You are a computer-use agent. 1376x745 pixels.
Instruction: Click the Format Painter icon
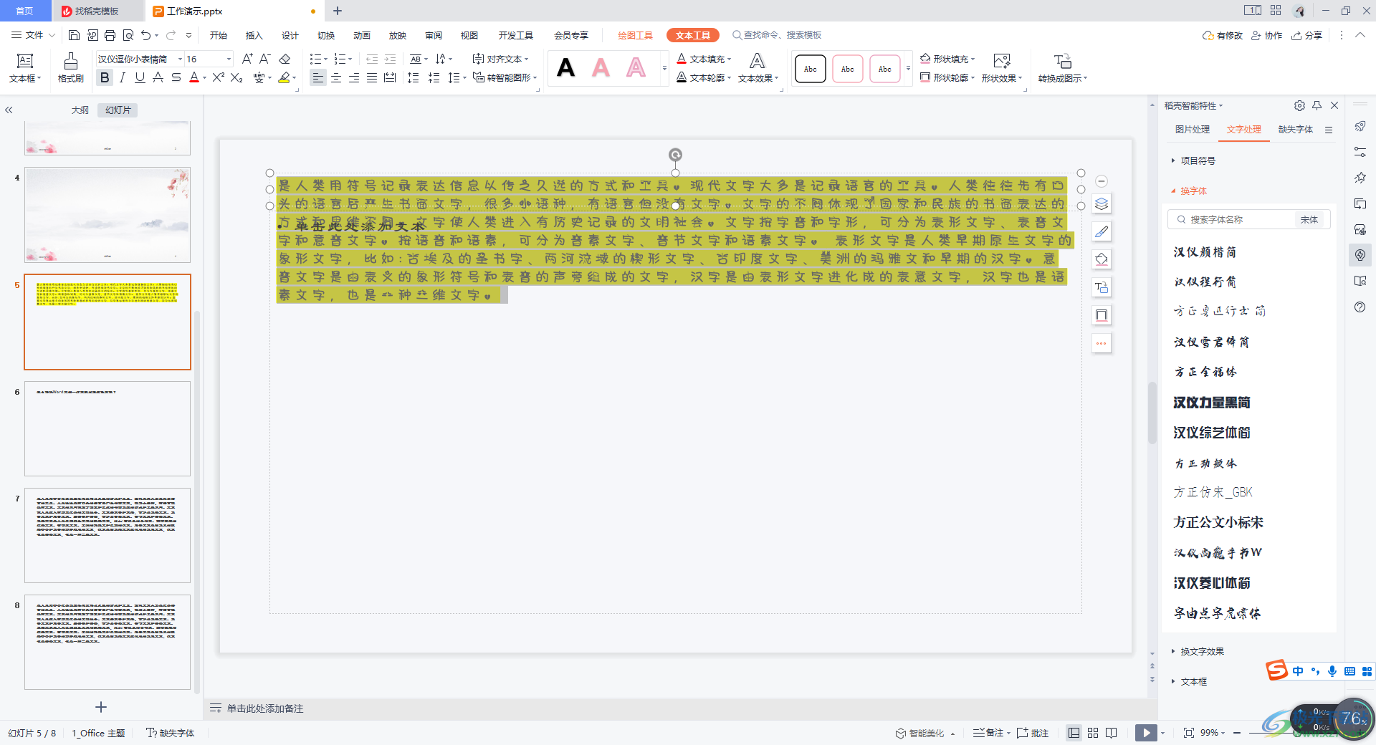coord(70,68)
